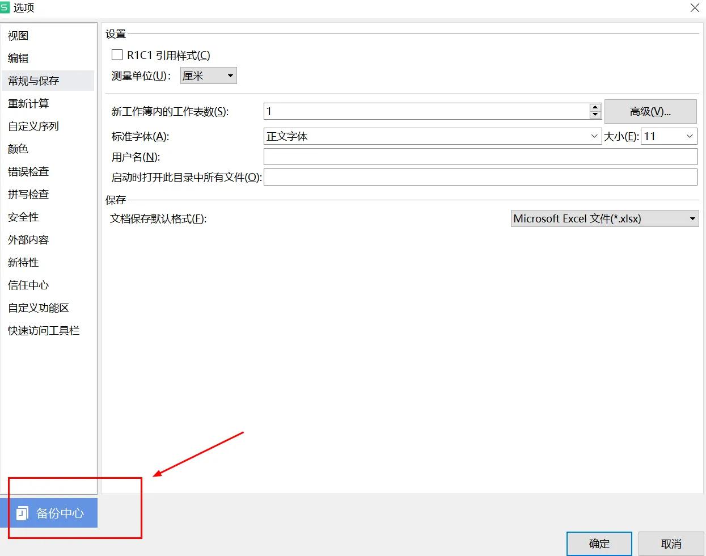Click the 启动时打开此目录中所有文件 input field
The width and height of the screenshot is (706, 556).
pyautogui.click(x=480, y=177)
